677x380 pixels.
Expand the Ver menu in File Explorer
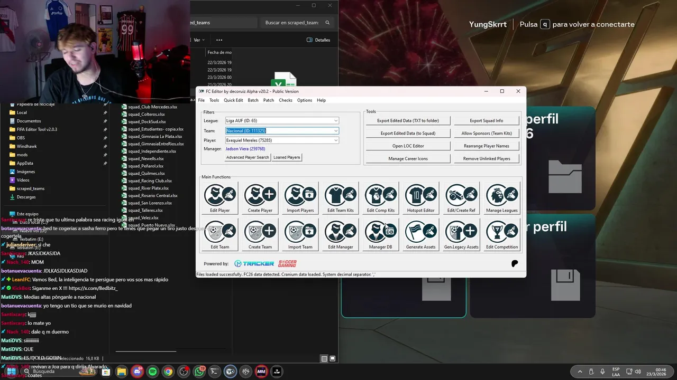[199, 40]
